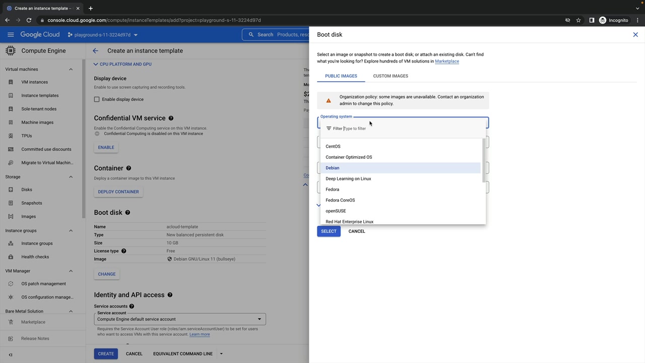Click the browser address bar
Screen dimensions: 645x363
302,20
